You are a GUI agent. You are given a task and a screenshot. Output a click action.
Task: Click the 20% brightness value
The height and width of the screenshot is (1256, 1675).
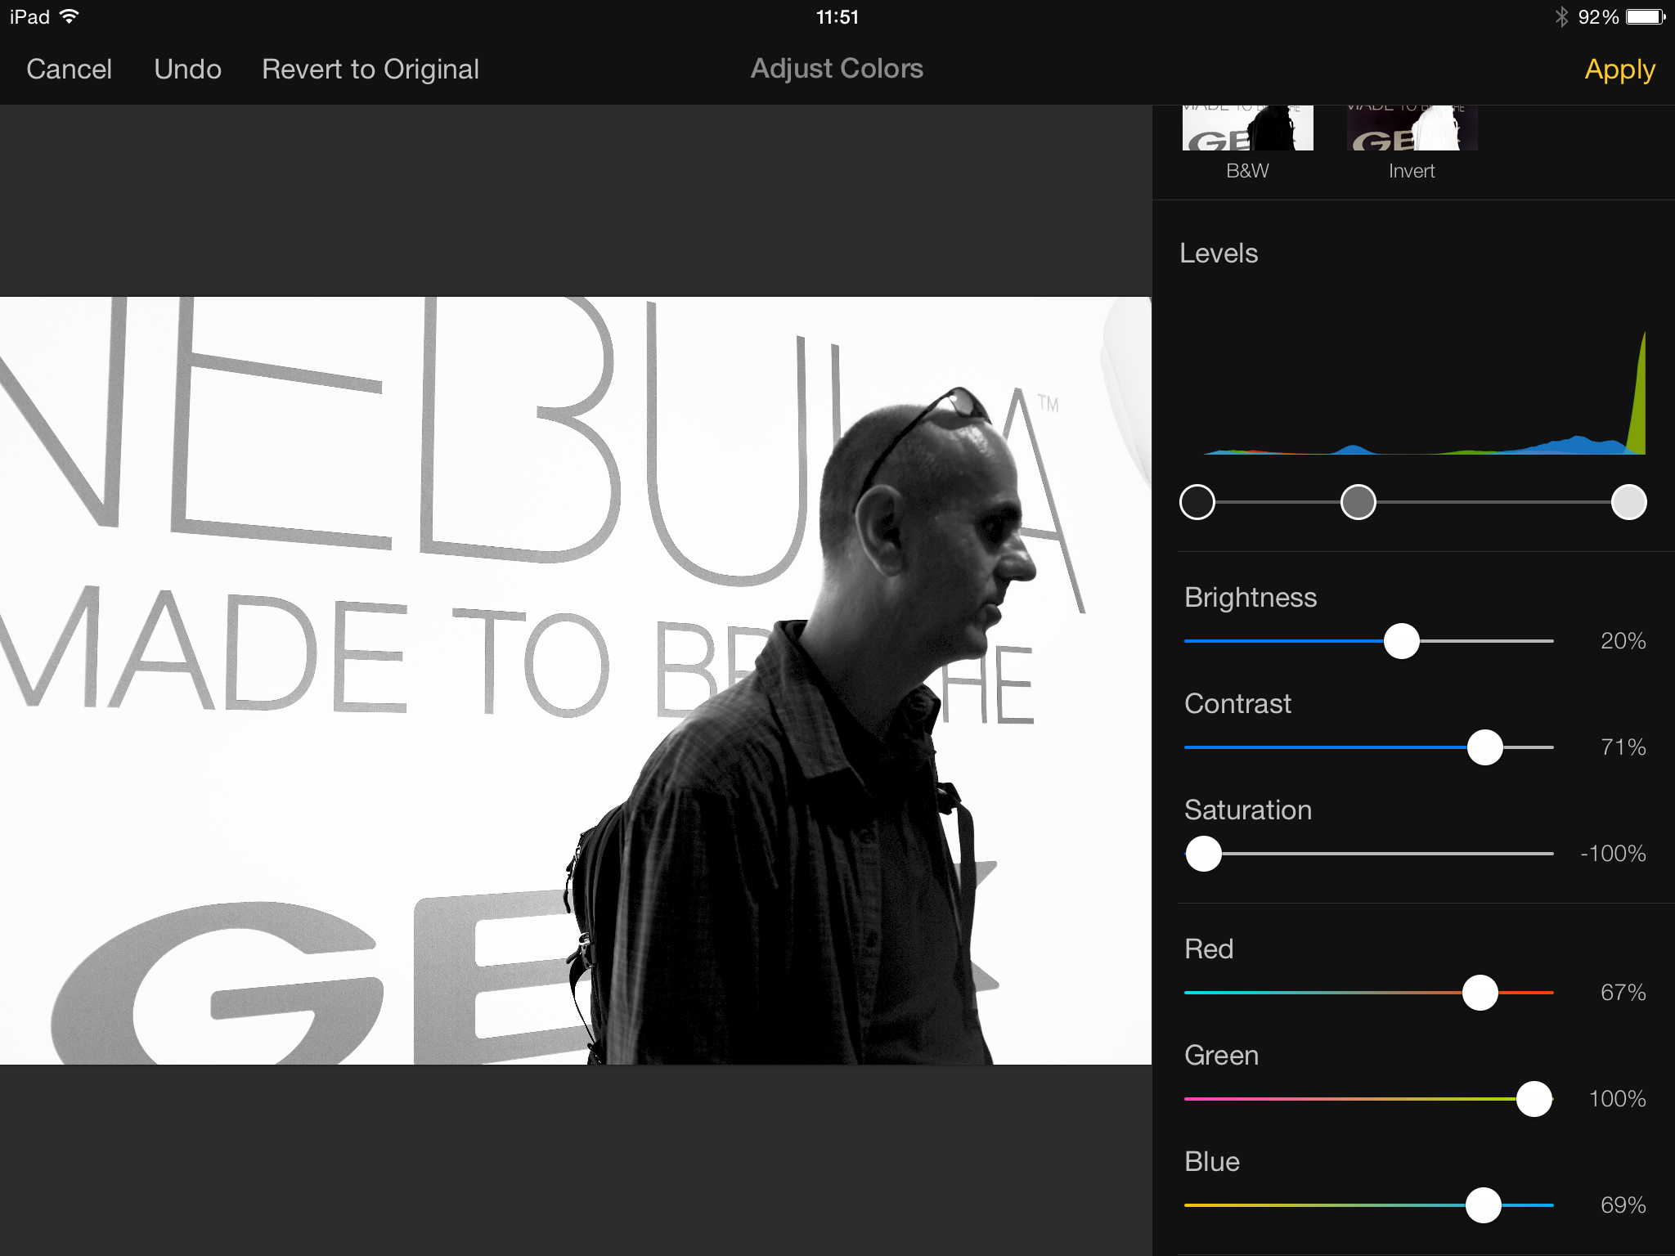click(1623, 641)
